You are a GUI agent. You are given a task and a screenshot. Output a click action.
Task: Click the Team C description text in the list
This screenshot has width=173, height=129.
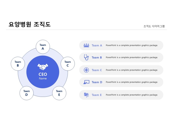(x=132, y=70)
